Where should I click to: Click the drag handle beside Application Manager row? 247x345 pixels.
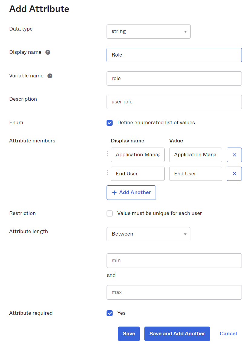[107, 154]
